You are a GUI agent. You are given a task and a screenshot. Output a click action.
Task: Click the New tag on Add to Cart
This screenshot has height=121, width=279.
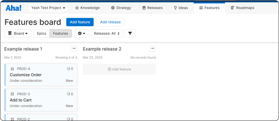(70, 106)
